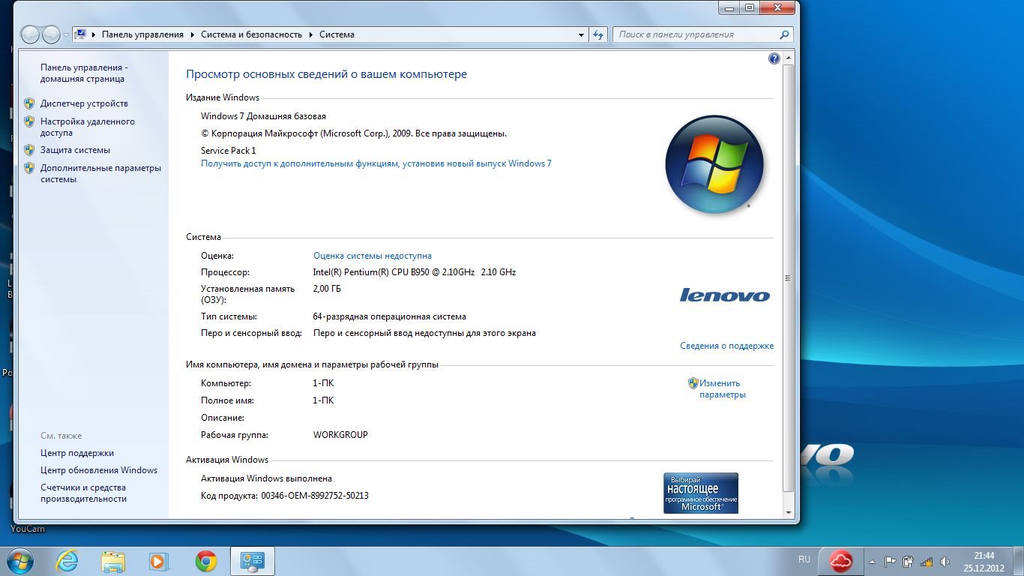Open 'Дополнительные параметры системы' link
1024x576 pixels.
click(100, 173)
